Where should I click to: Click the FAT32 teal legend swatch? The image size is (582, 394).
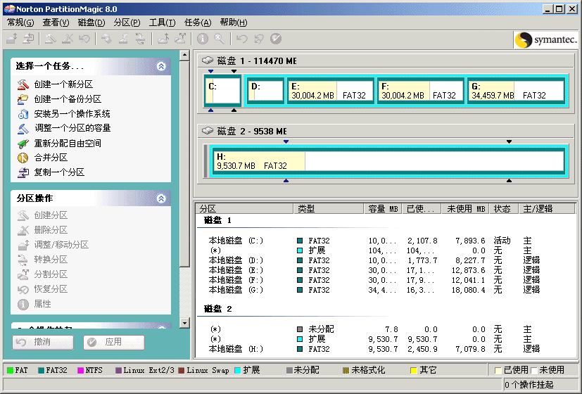tap(42, 370)
